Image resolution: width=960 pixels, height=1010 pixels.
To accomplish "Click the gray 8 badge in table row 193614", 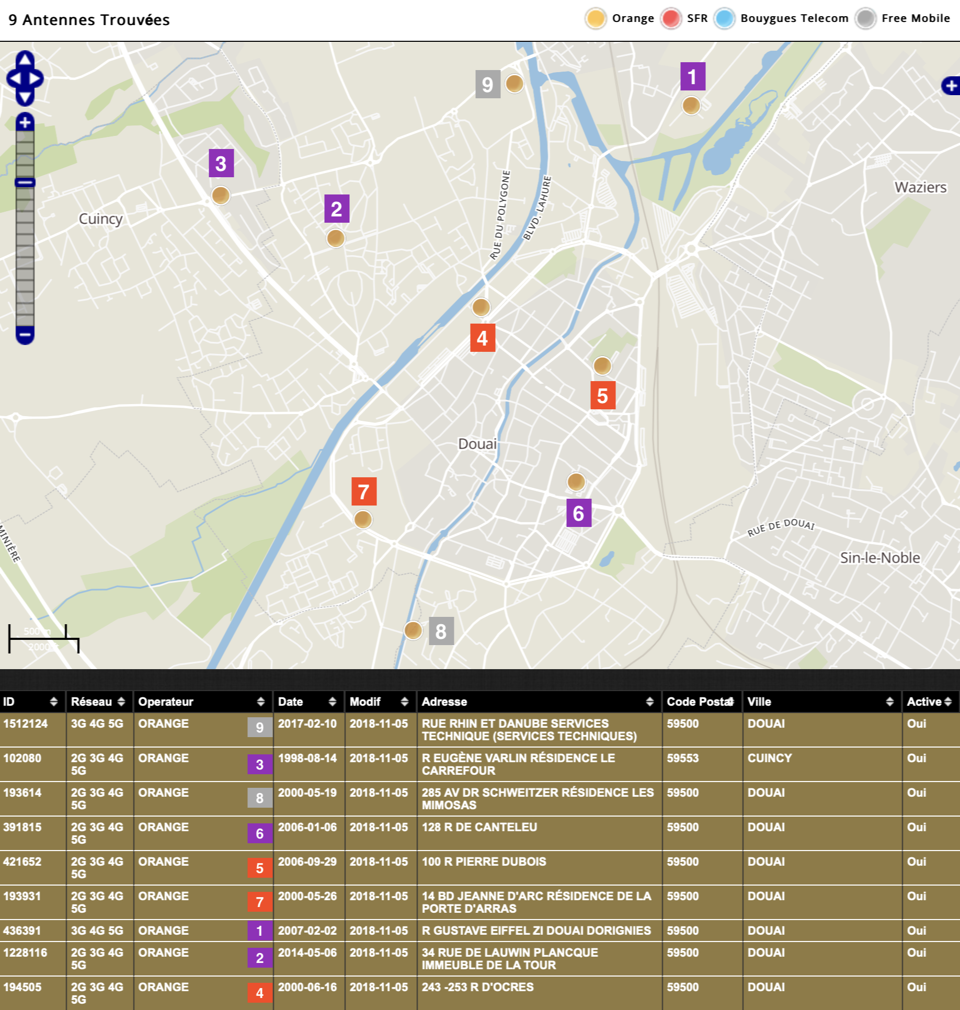I will [x=260, y=798].
